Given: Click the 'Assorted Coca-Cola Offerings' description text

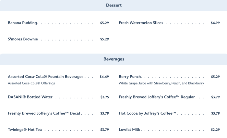Looking at the screenshot, I should pos(31,83).
